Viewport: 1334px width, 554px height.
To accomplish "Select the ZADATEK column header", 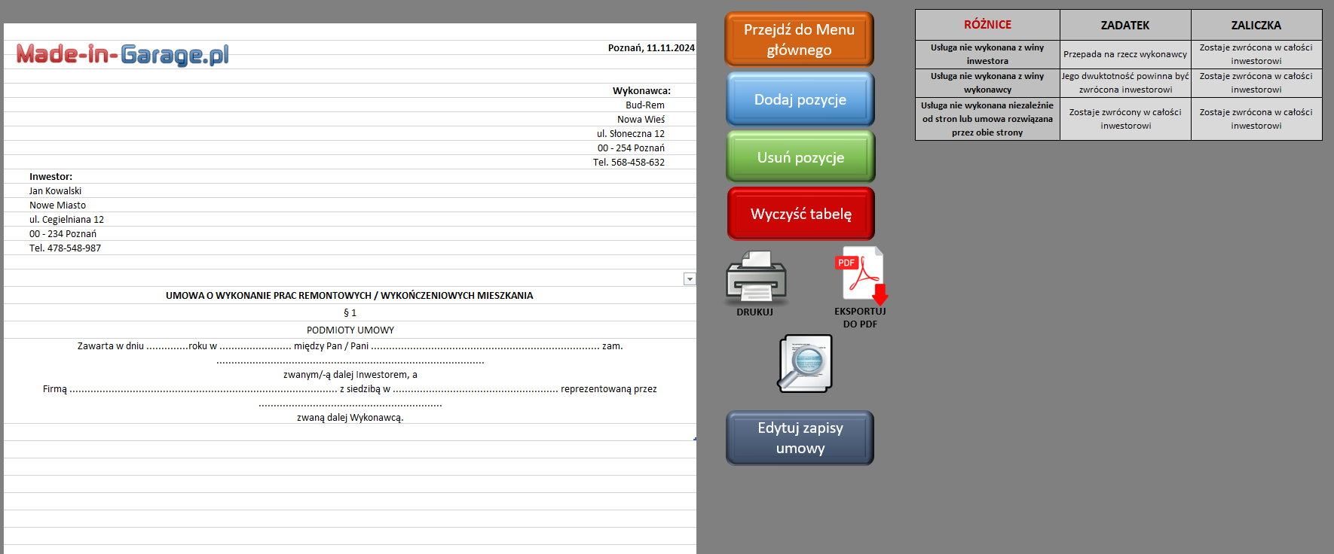I will [x=1125, y=25].
